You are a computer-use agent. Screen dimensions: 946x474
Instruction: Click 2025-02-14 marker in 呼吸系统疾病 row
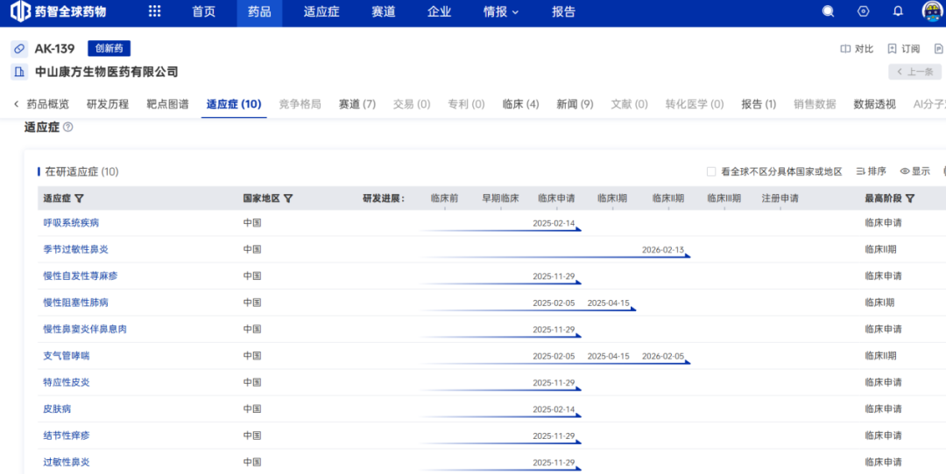point(554,223)
